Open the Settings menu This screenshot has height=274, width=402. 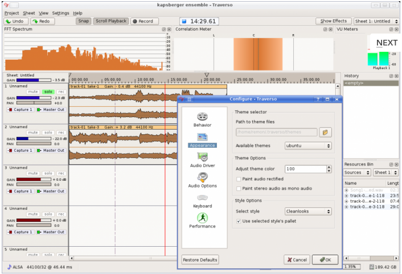tap(60, 13)
